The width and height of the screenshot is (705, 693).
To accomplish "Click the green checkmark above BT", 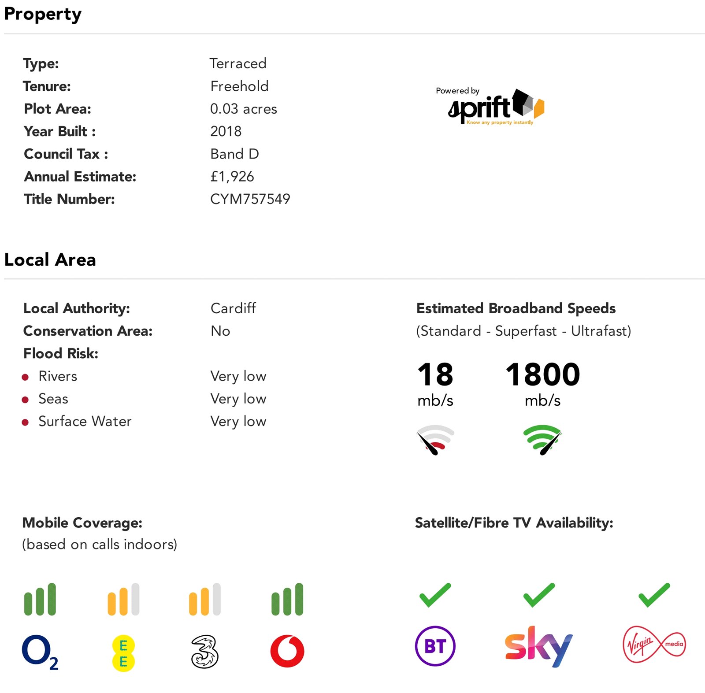I will pyautogui.click(x=435, y=595).
